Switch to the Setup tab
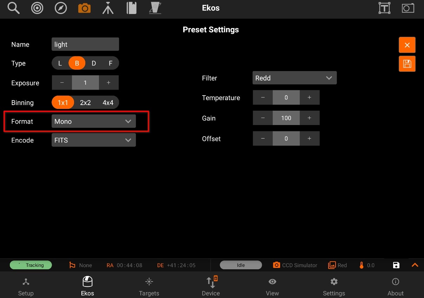 (26, 287)
